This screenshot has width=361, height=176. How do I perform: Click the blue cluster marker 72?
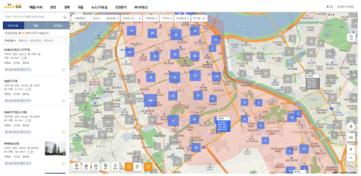[174, 77]
